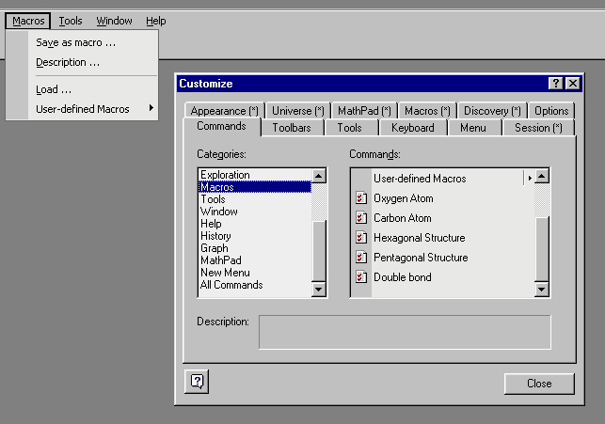Screen dimensions: 605x424
Task: Select Double bond command text
Action: [403, 276]
